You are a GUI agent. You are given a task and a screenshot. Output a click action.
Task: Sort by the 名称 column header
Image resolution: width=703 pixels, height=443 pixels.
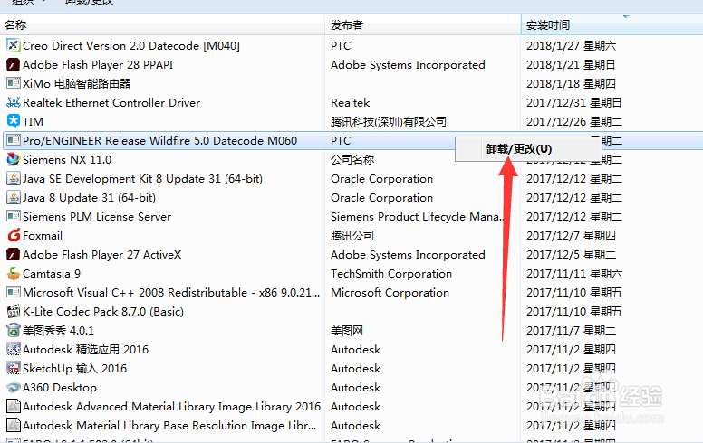(162, 25)
